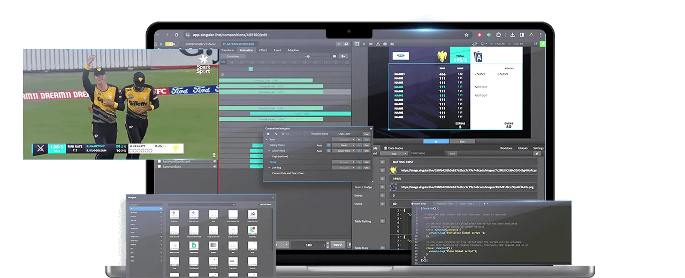685x278 pixels.
Task: Select Logo (optional) in Composition Navigator
Action: point(280,156)
